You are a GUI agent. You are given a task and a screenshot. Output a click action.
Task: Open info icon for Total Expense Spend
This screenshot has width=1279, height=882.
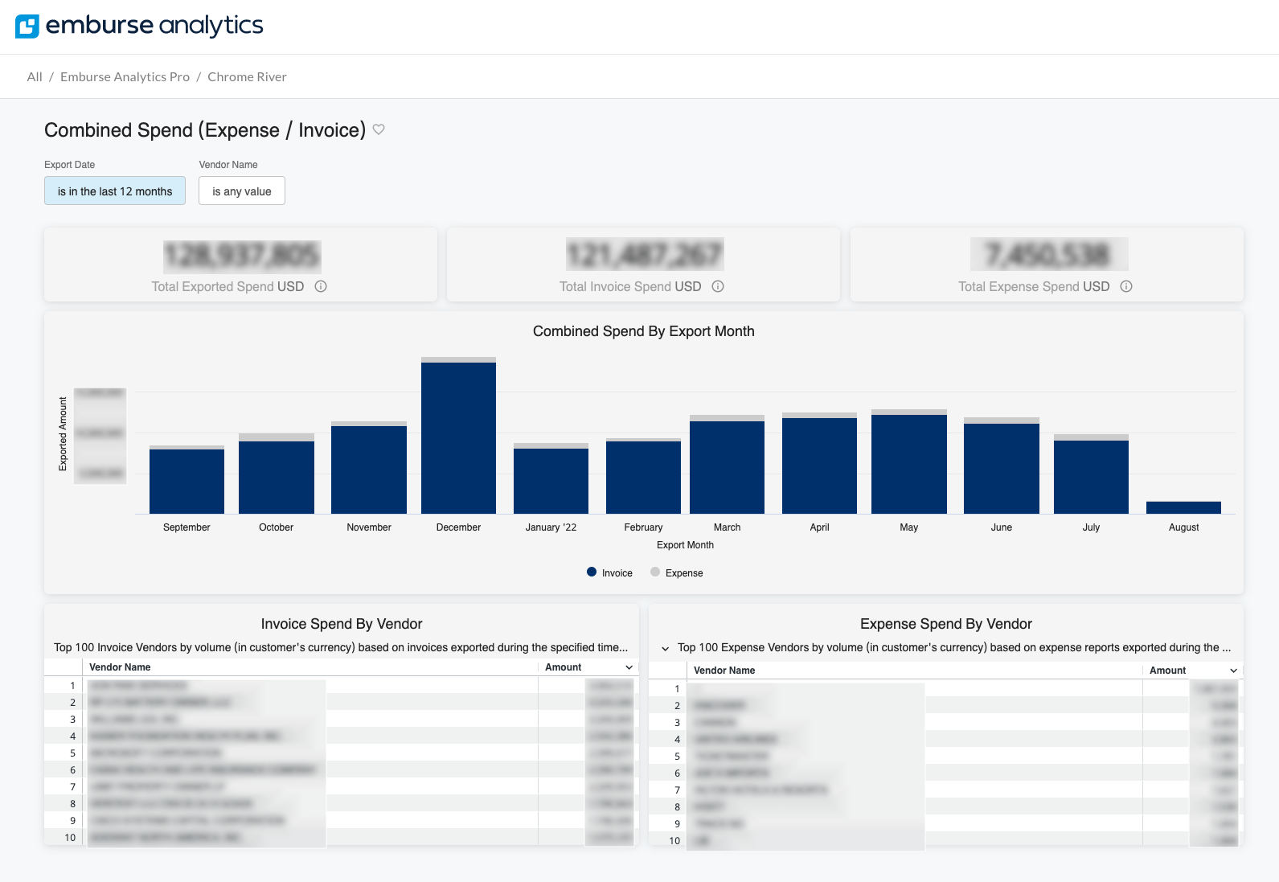click(1126, 286)
